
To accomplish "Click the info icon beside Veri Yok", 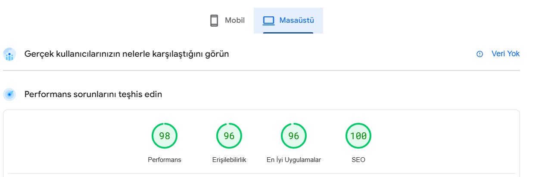I will point(479,54).
